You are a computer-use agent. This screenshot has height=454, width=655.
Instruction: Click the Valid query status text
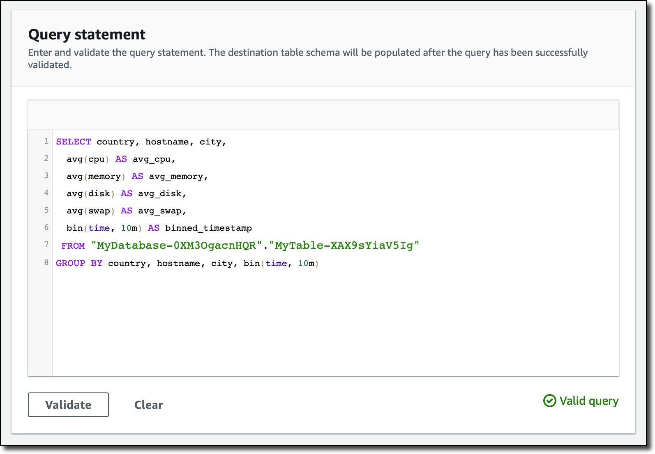(589, 401)
